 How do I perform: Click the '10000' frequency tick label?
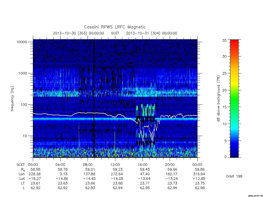[x=22, y=42]
